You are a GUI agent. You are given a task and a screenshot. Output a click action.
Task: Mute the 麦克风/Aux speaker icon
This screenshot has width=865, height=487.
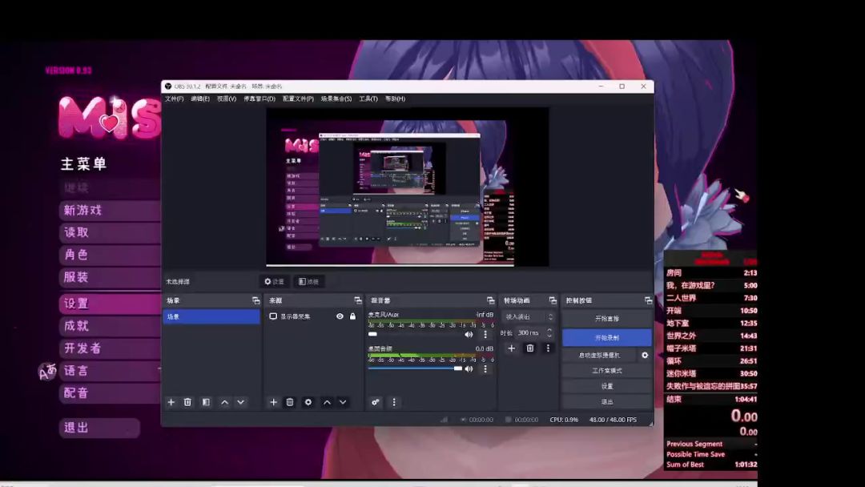(469, 334)
